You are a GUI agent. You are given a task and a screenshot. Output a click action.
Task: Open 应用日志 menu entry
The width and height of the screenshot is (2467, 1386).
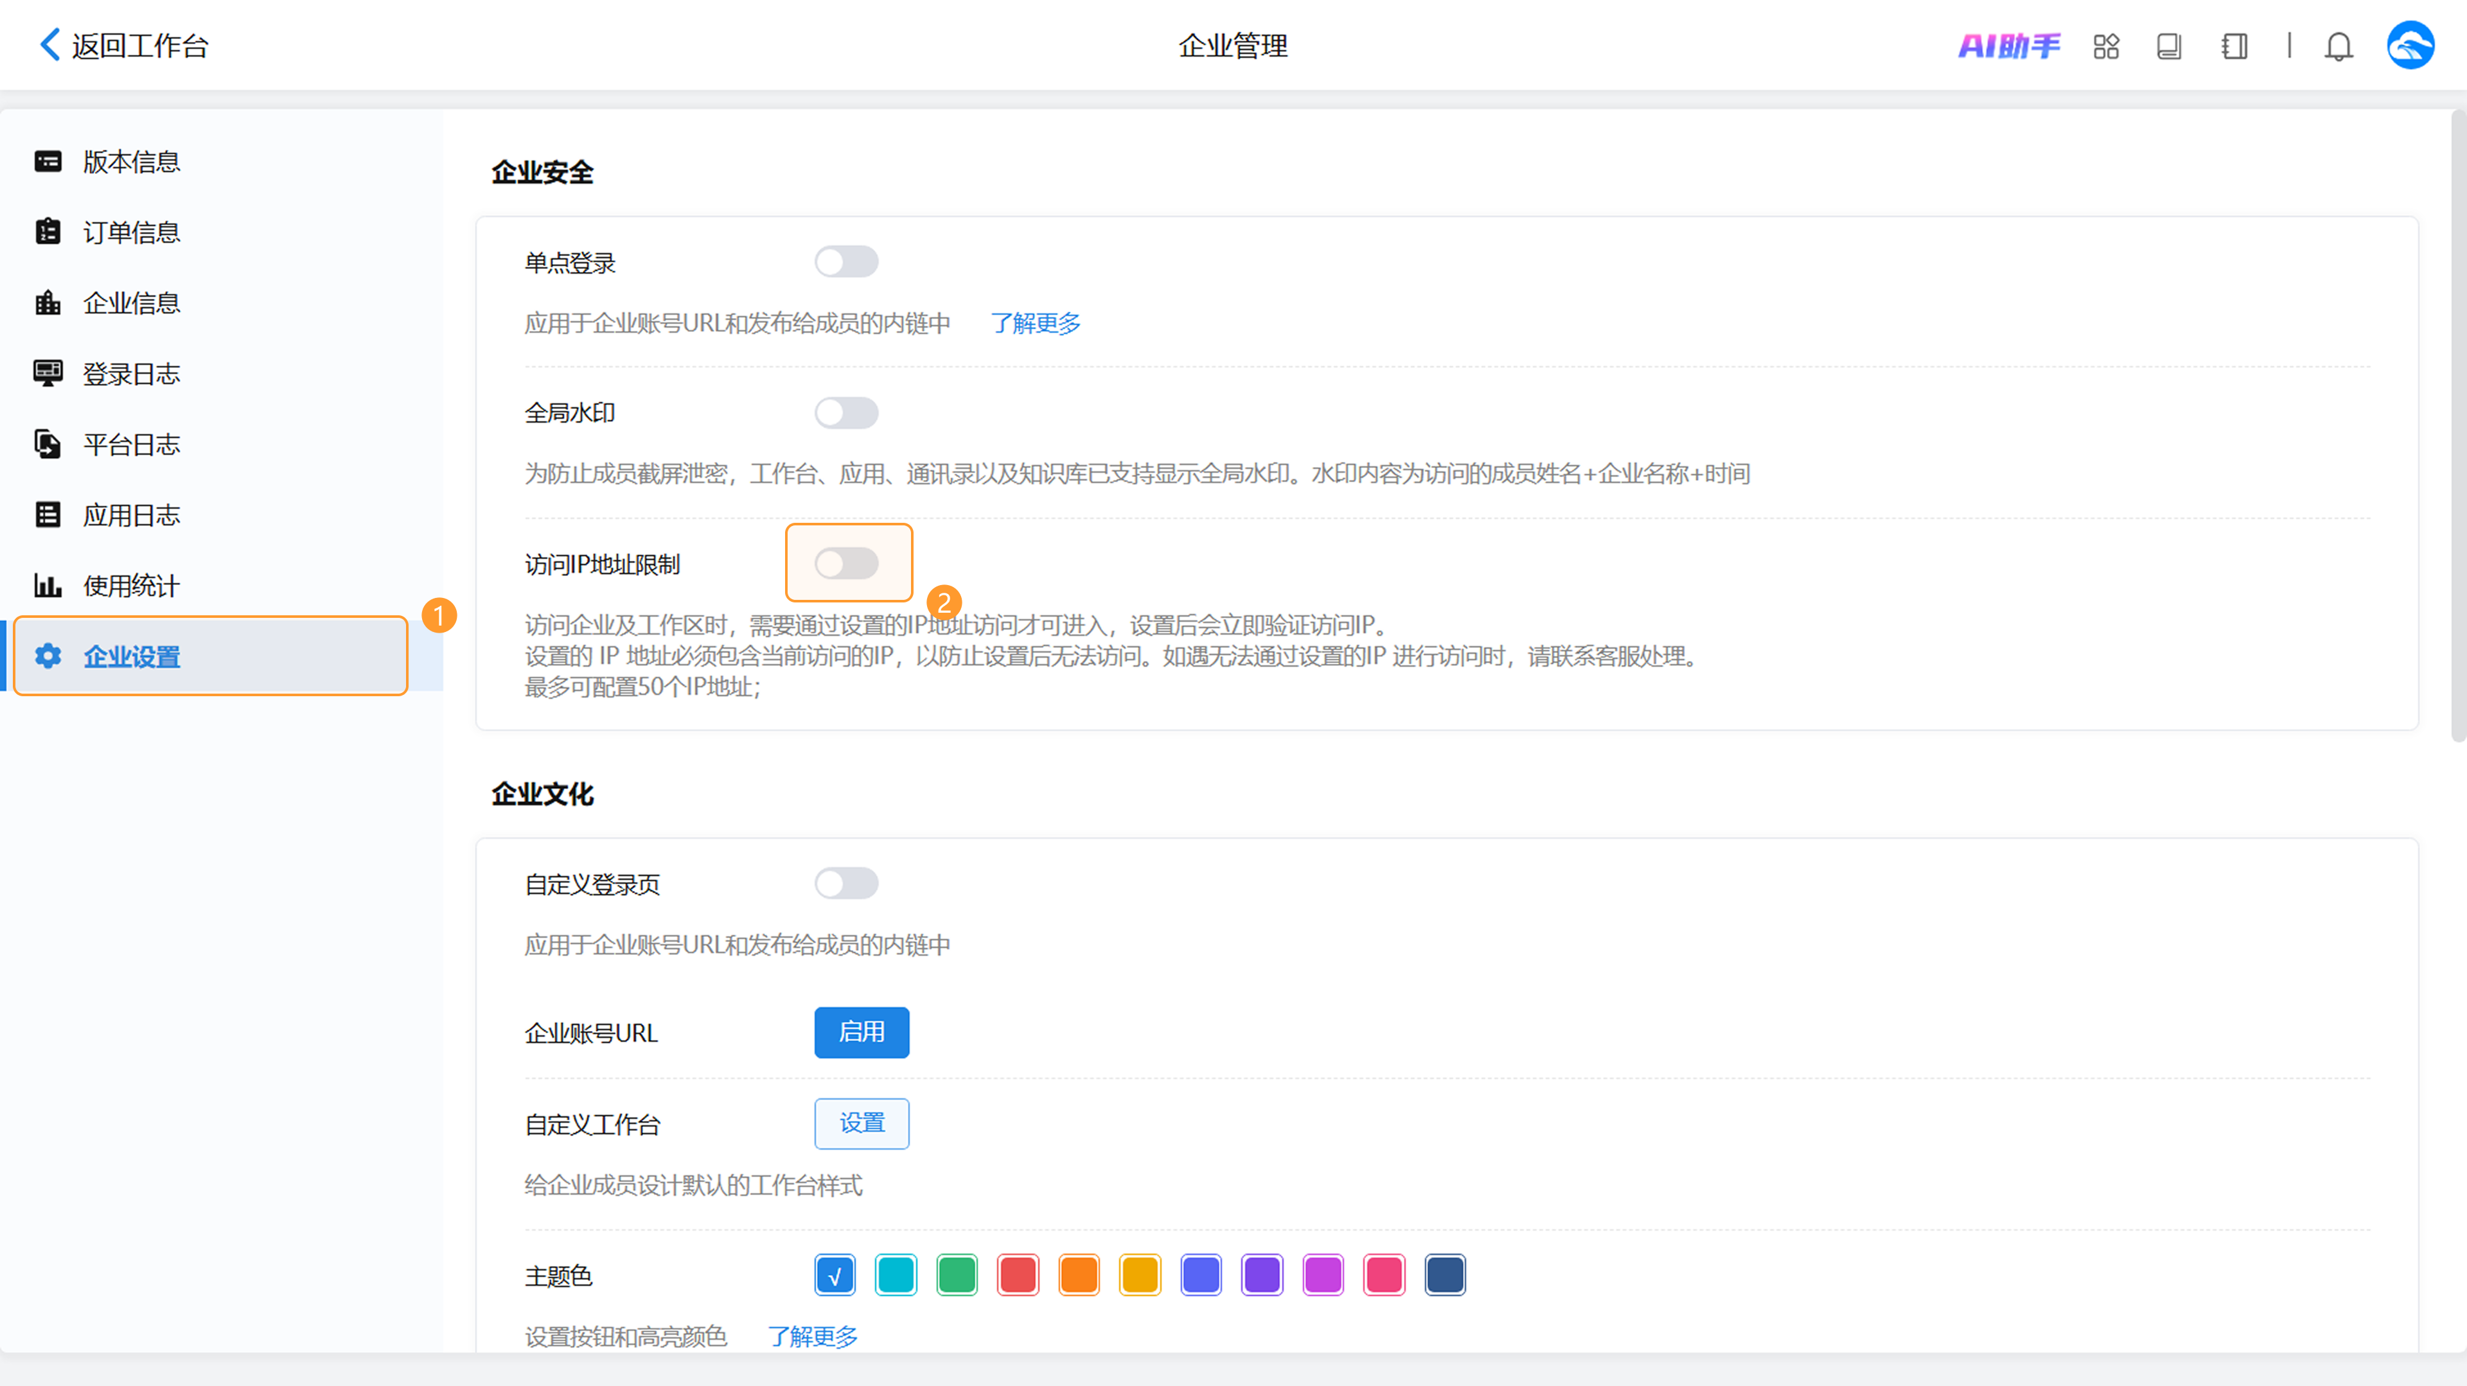tap(222, 515)
